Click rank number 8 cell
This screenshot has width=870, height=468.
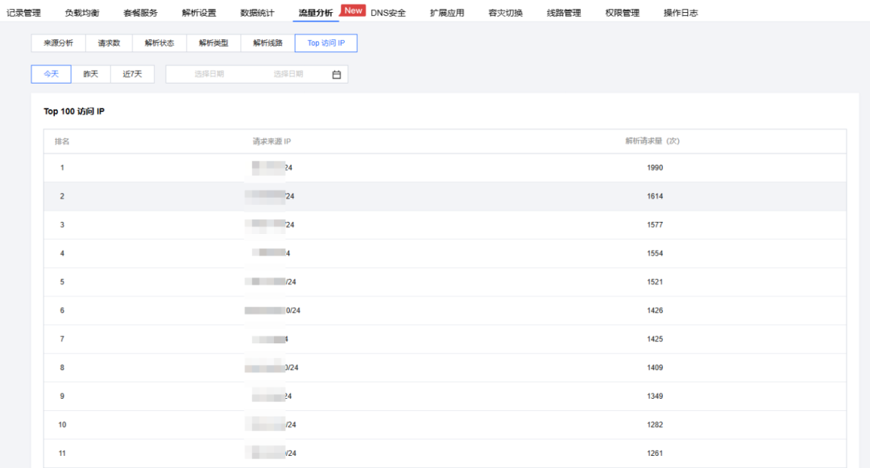coord(62,367)
